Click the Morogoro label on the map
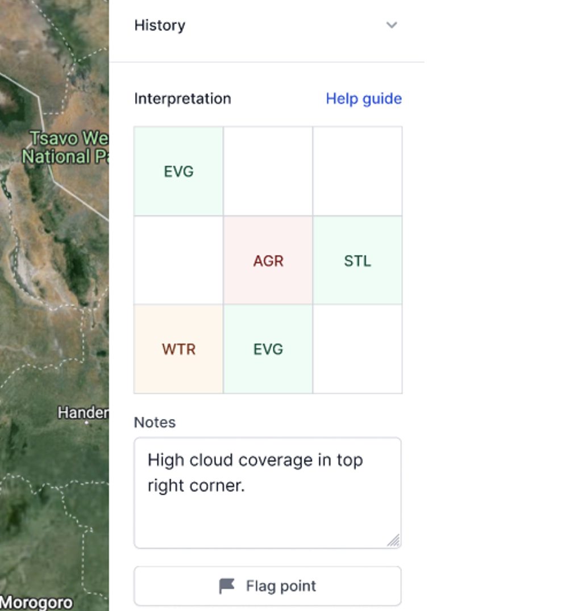This screenshot has height=611, width=574. [36, 602]
